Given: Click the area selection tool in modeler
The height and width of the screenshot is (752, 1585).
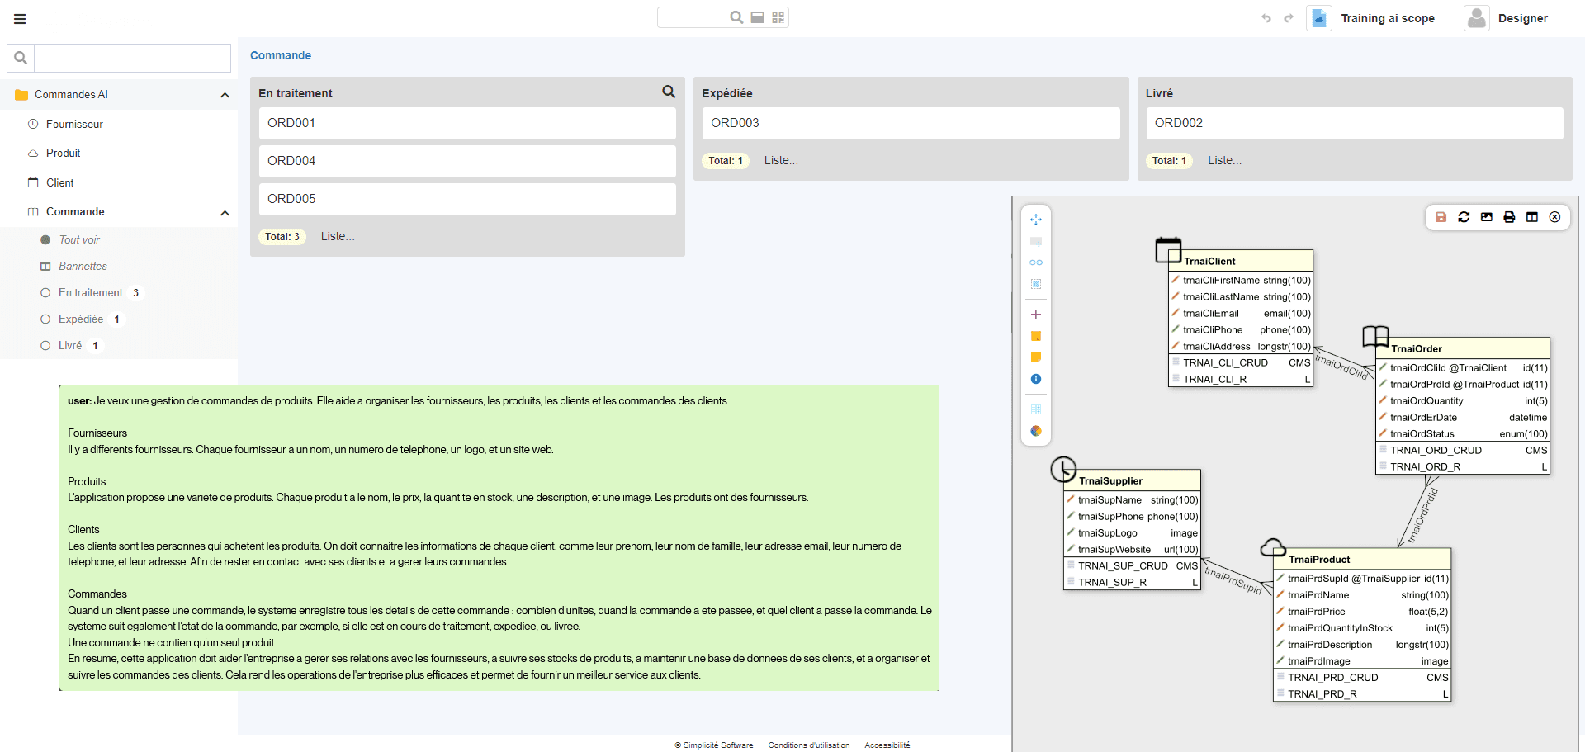Looking at the screenshot, I should (x=1036, y=284).
